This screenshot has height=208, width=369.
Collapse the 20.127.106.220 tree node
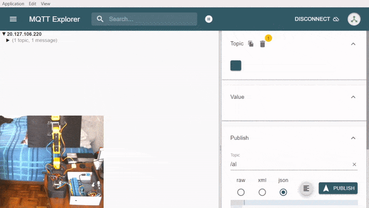pyautogui.click(x=4, y=34)
